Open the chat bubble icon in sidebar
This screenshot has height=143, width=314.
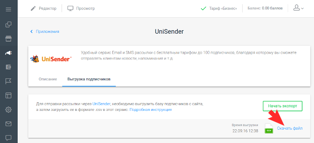(x=8, y=138)
